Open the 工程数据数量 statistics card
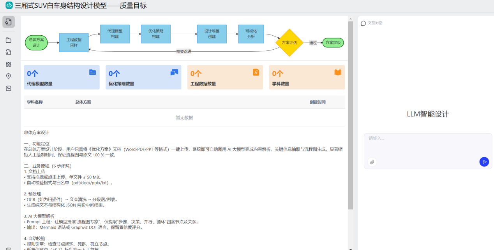Viewport: 494px width, 250px height. [x=225, y=77]
